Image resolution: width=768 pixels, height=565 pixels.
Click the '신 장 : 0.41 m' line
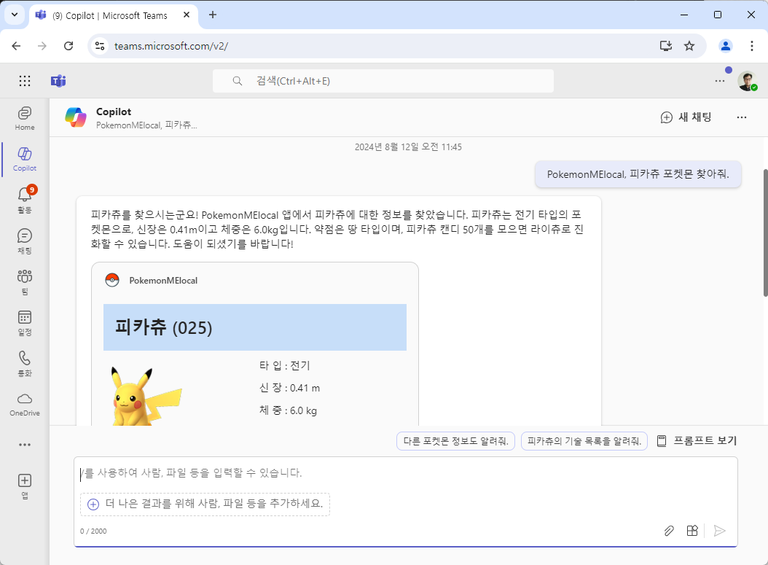pos(289,388)
